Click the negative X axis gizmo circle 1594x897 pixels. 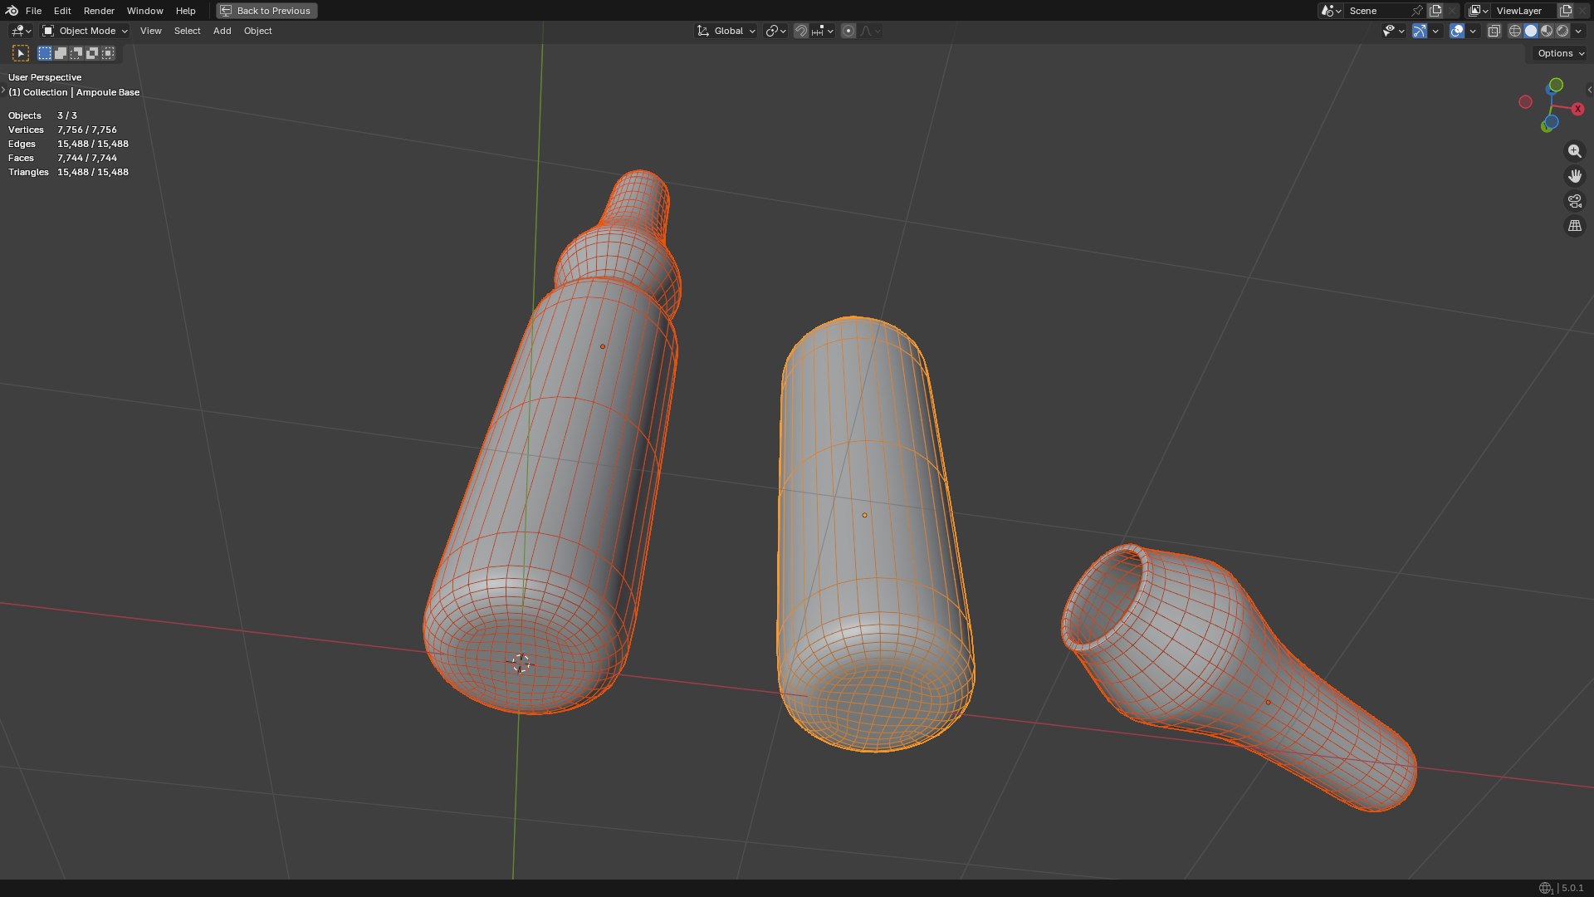click(x=1525, y=101)
